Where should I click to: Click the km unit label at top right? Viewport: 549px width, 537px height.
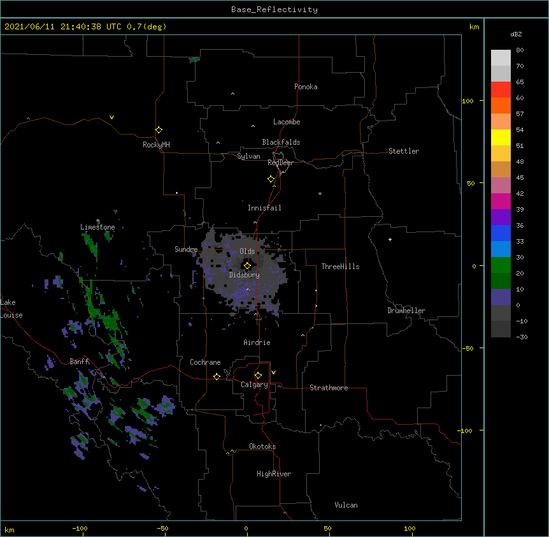(x=474, y=27)
